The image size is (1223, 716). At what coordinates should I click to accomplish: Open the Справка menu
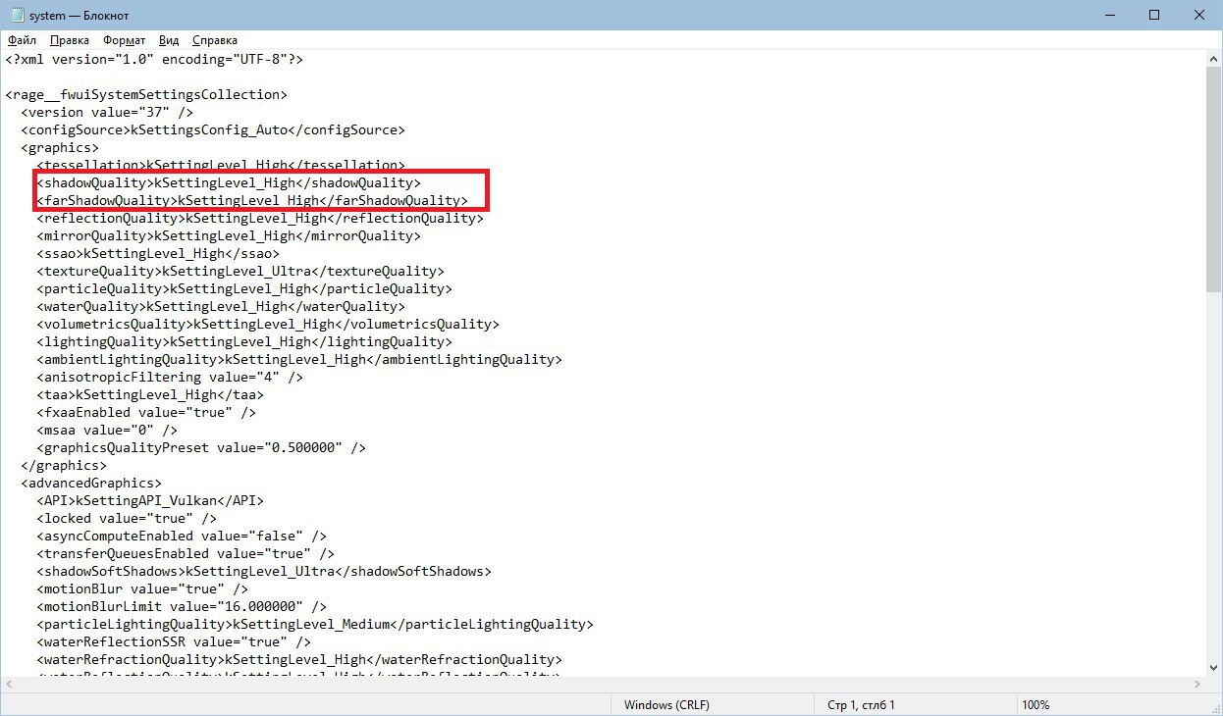[x=214, y=40]
